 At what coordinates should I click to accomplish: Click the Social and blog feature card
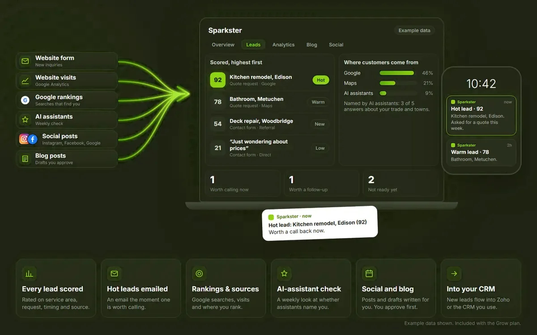click(396, 288)
